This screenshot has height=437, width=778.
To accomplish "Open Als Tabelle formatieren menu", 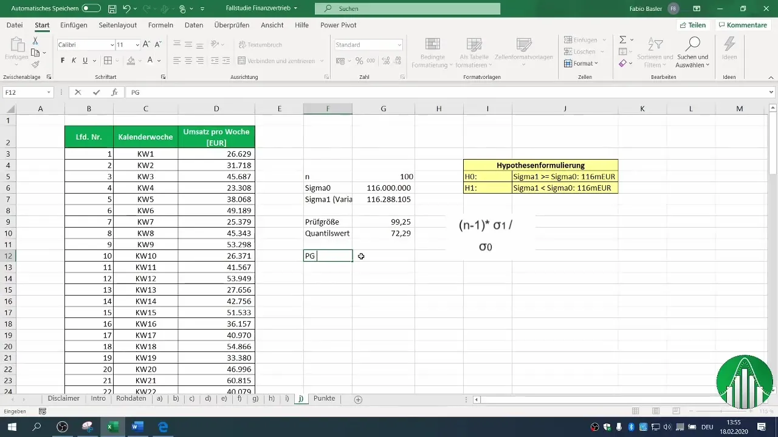I will pos(474,53).
